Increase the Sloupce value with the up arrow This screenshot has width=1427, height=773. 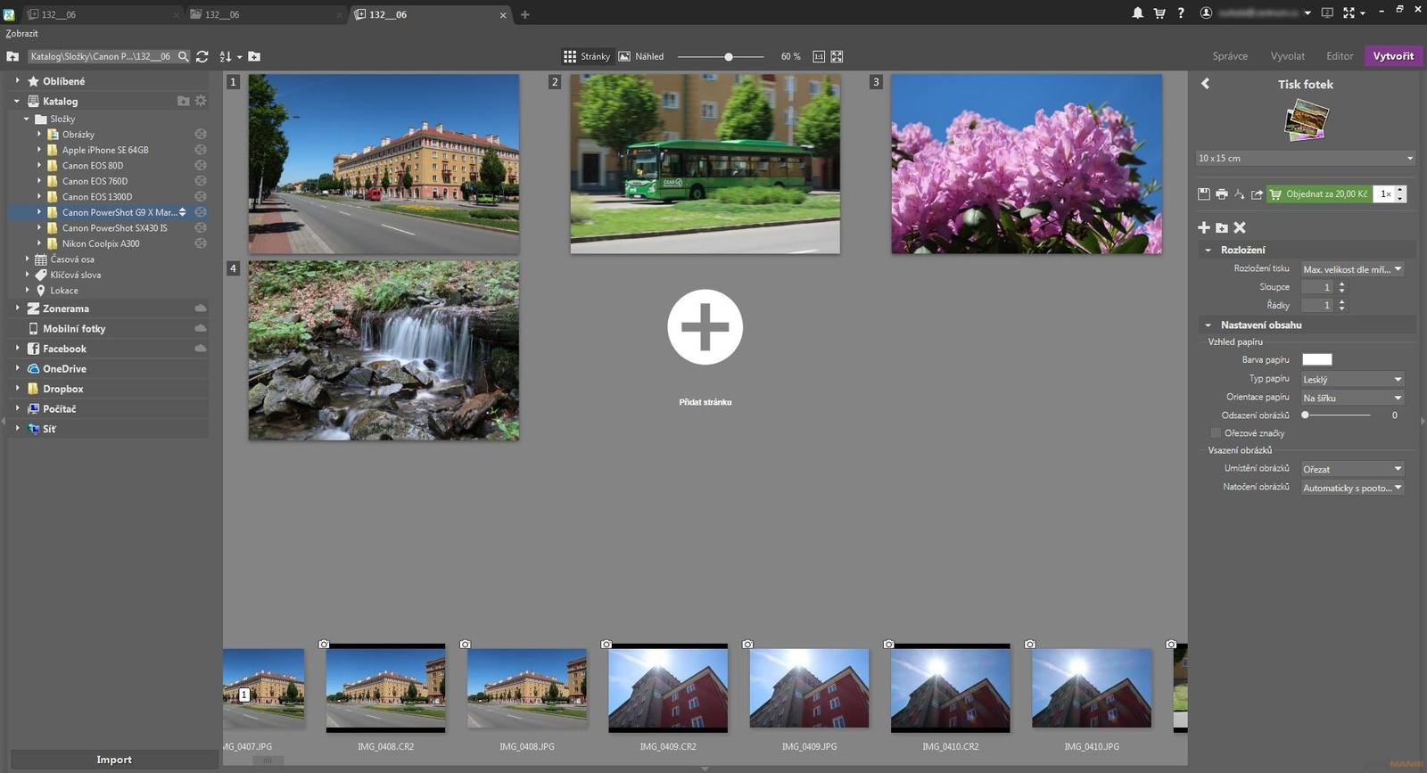1341,284
